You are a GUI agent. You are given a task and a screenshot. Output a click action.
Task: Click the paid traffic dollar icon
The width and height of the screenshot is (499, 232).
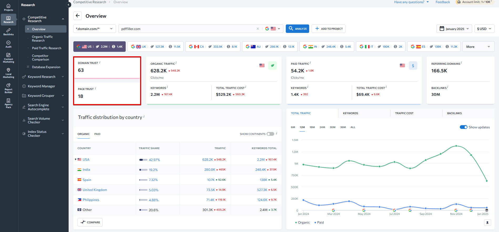click(413, 65)
